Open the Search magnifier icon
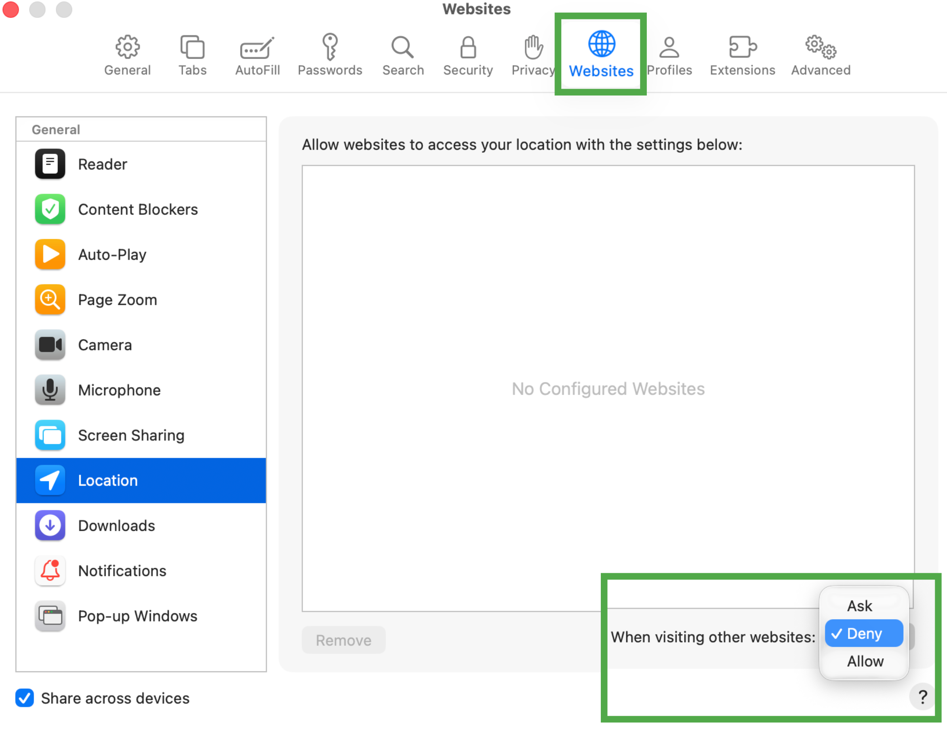The height and width of the screenshot is (730, 947). [402, 47]
